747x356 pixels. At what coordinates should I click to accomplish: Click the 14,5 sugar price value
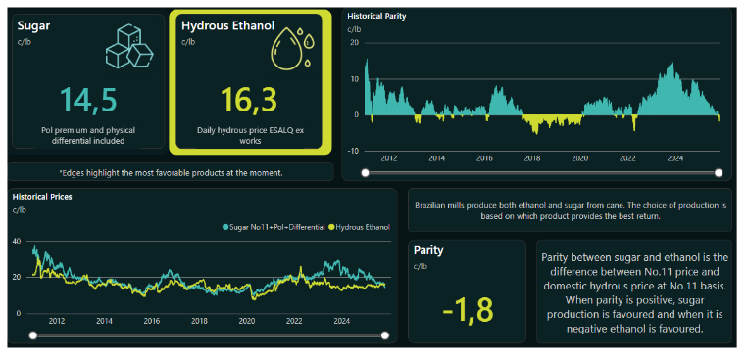tap(88, 101)
